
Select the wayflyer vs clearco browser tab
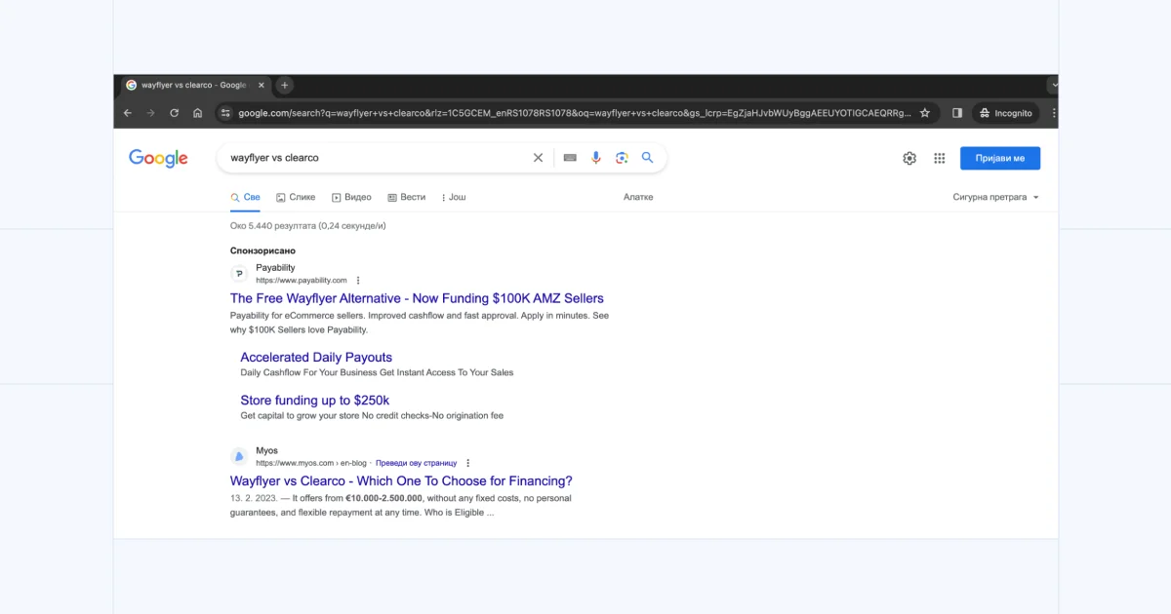click(x=193, y=85)
